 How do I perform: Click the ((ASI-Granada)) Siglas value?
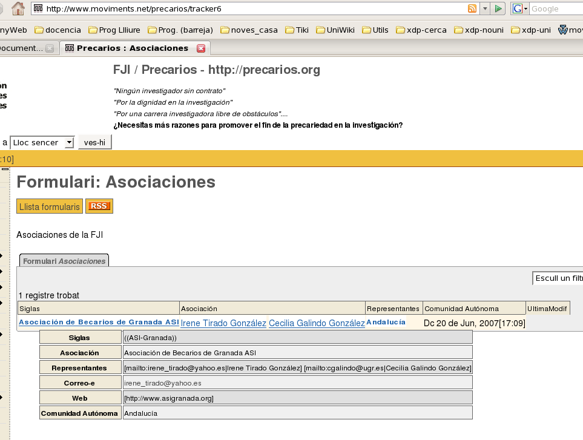150,338
